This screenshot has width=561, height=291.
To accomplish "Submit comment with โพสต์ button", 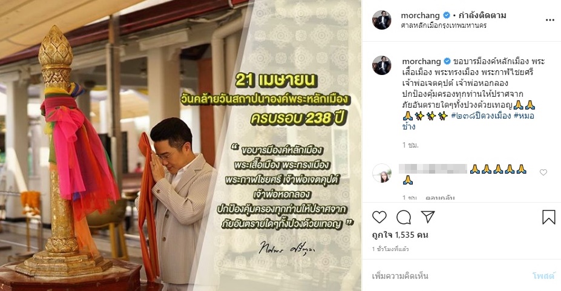I will click(x=543, y=276).
